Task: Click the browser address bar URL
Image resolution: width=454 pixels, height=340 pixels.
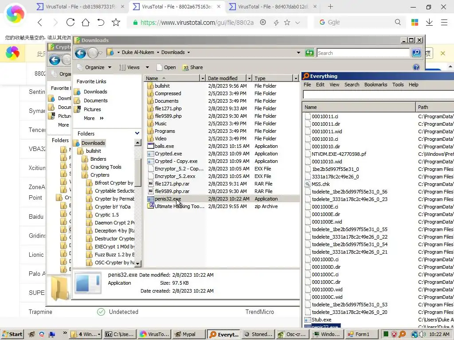Action: click(197, 23)
